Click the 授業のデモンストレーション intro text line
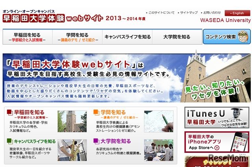The image size is (252, 167). 81,86
